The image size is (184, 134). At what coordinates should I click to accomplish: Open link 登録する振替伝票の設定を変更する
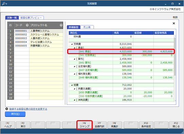[28, 109]
